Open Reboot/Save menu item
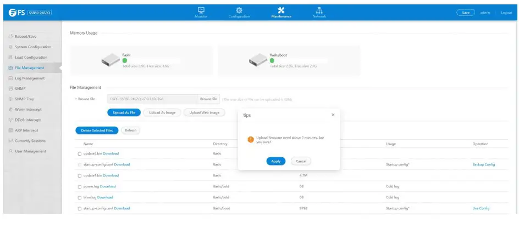The image size is (519, 228). [x=25, y=37]
